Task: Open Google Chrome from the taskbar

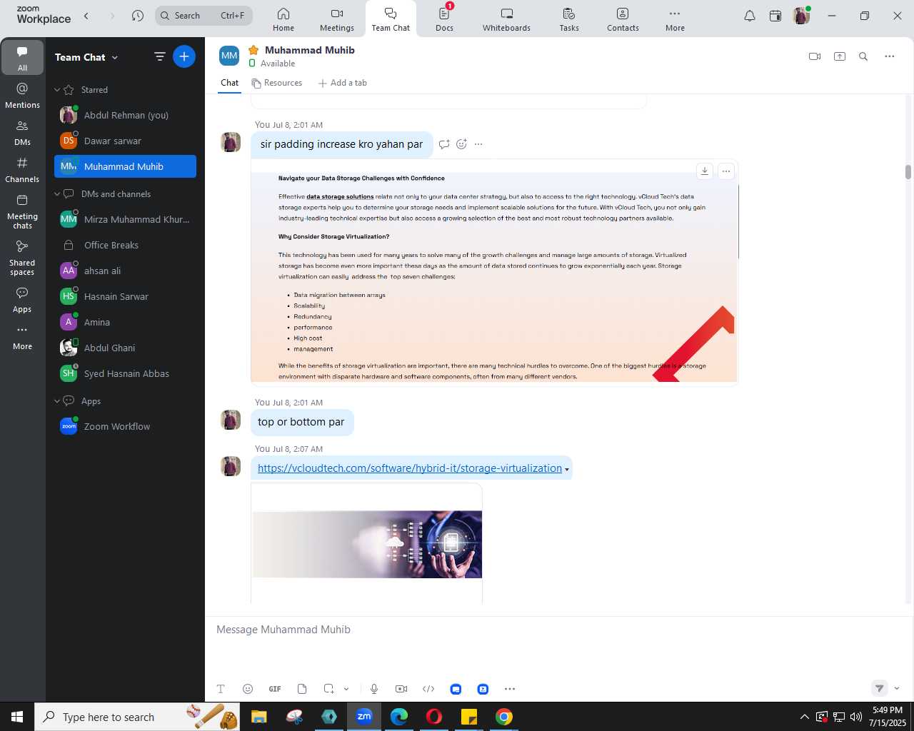Action: coord(504,717)
